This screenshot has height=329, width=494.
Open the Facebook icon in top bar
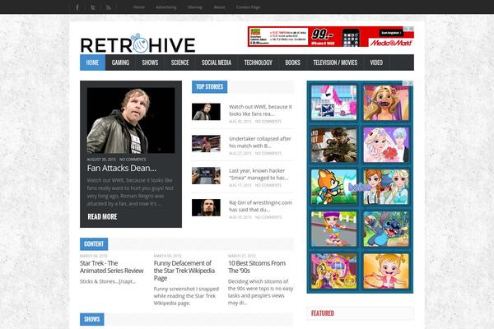click(x=77, y=7)
